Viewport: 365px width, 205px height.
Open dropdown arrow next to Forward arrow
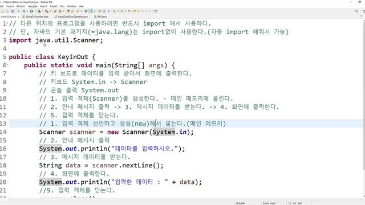150,11
